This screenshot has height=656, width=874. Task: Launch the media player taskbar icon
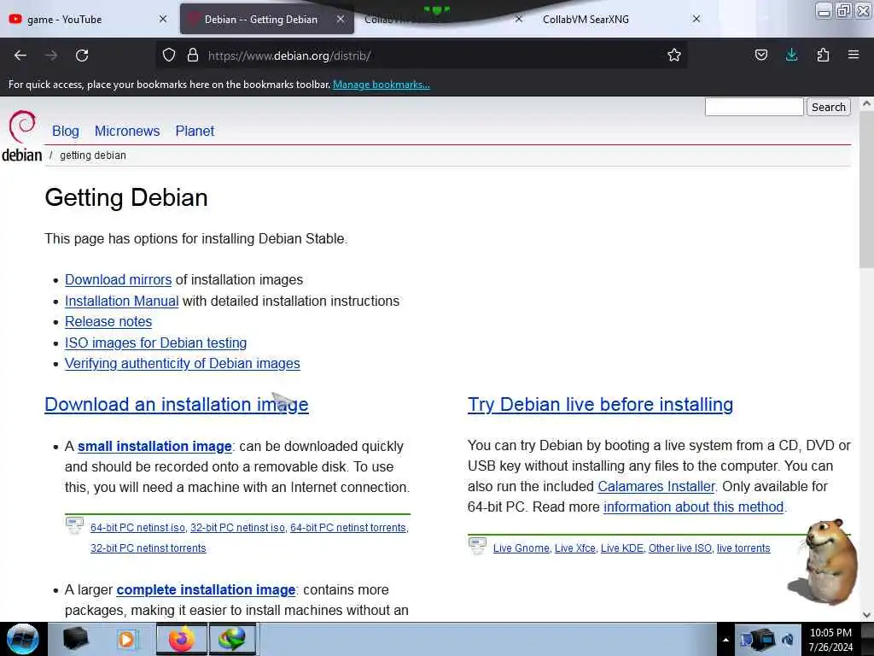coord(127,639)
